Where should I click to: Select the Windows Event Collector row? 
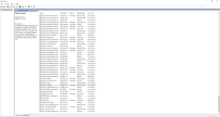click(67, 35)
